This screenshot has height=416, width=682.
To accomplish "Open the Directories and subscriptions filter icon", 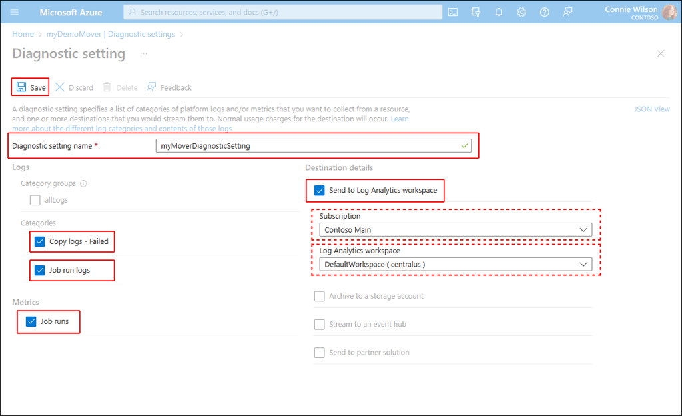I will 476,12.
